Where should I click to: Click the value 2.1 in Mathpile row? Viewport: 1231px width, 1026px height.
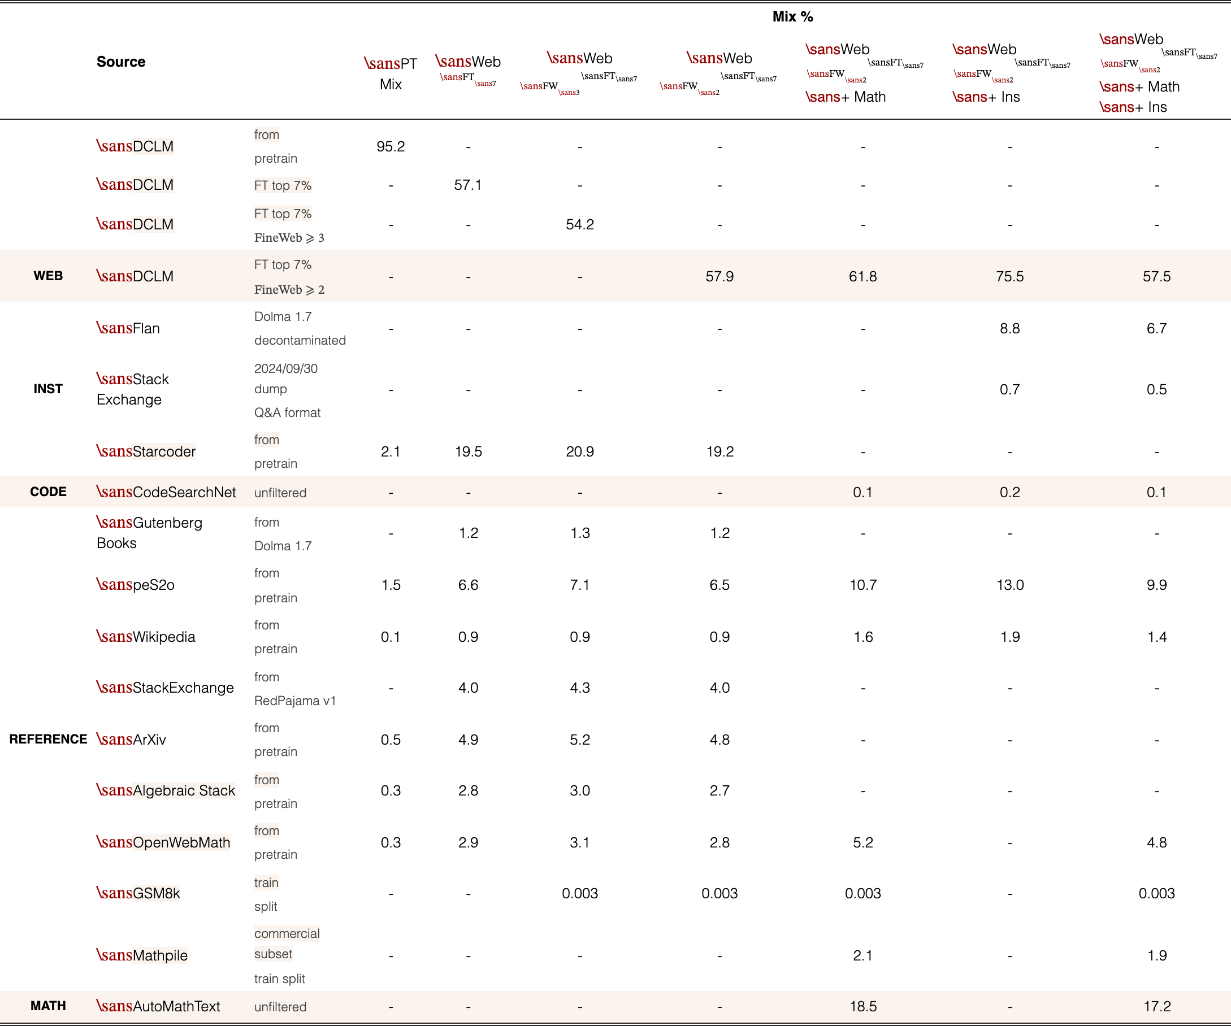click(863, 955)
